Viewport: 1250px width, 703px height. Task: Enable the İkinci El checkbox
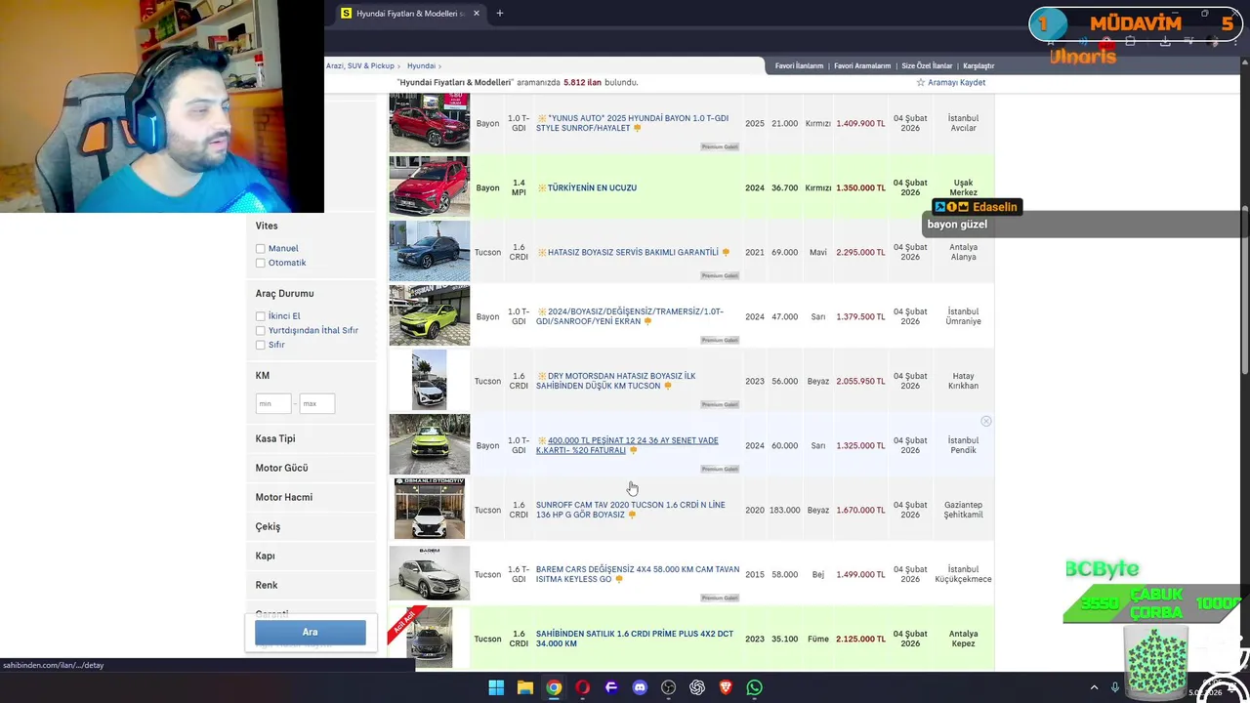(x=260, y=316)
